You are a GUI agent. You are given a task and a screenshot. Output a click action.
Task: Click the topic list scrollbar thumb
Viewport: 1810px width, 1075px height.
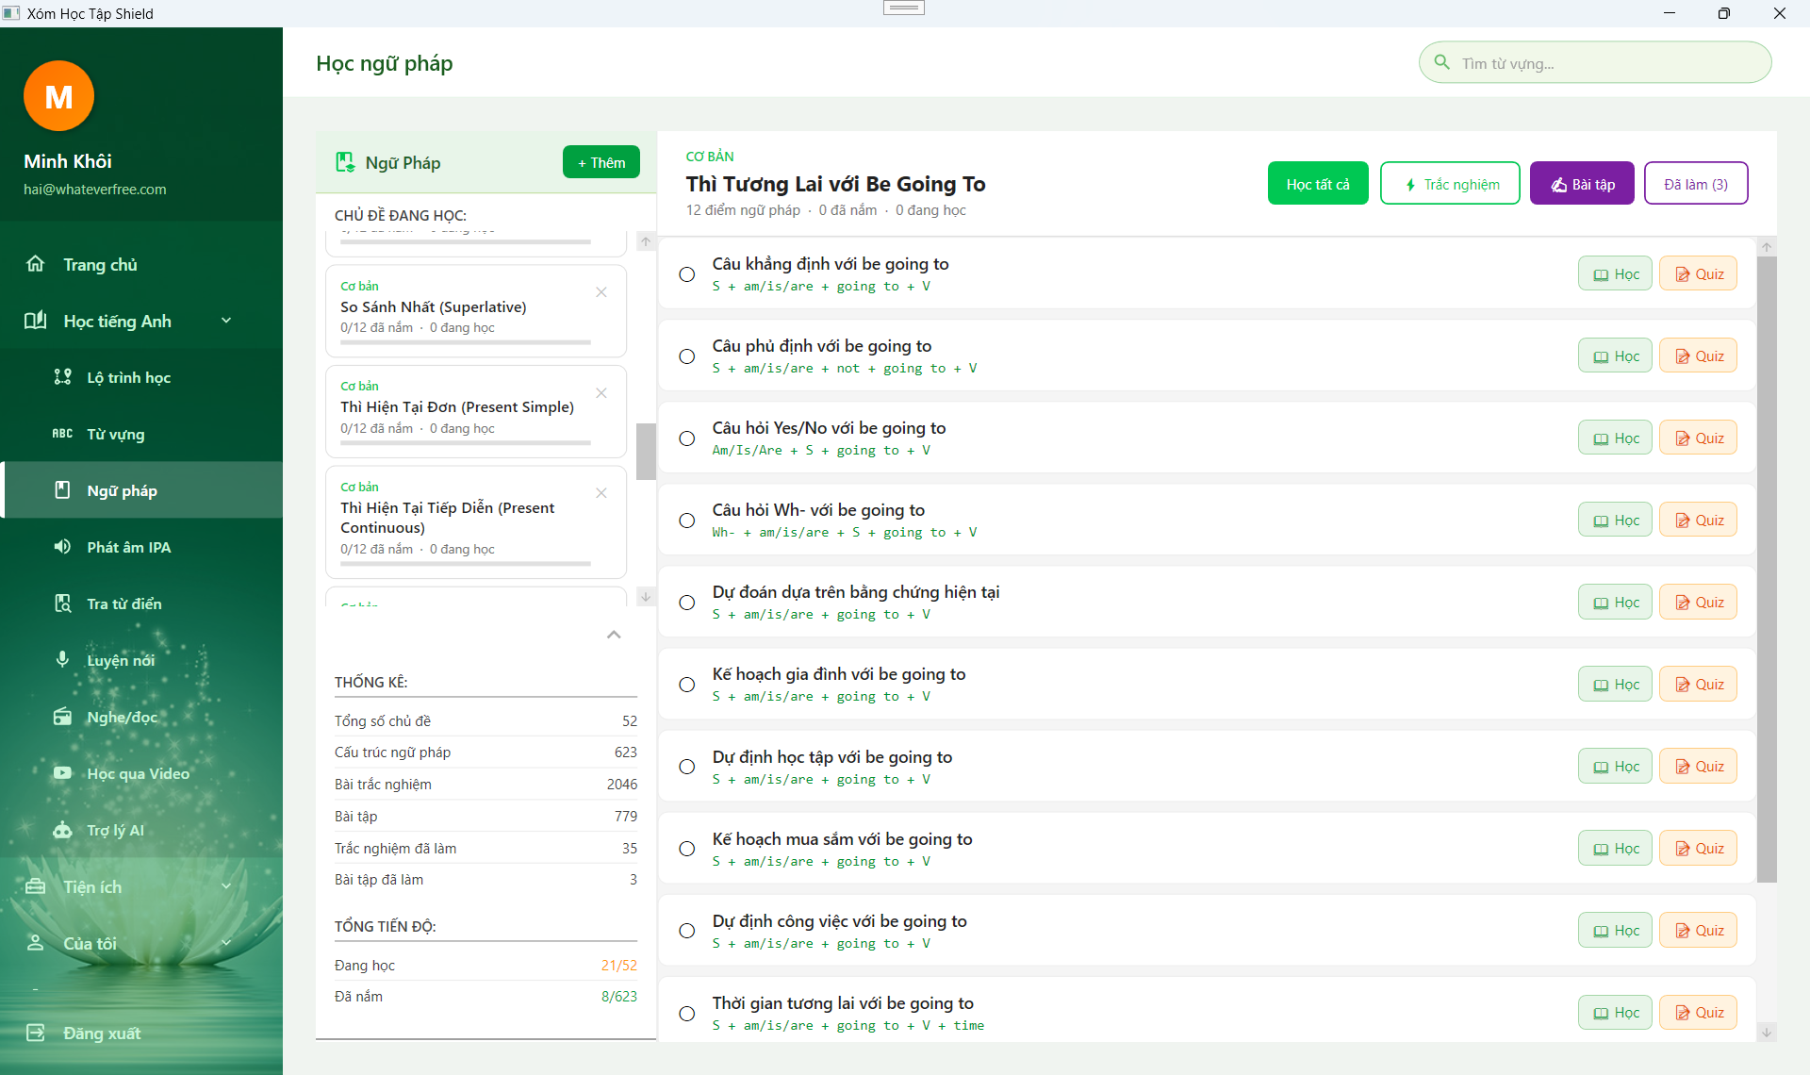click(x=646, y=452)
